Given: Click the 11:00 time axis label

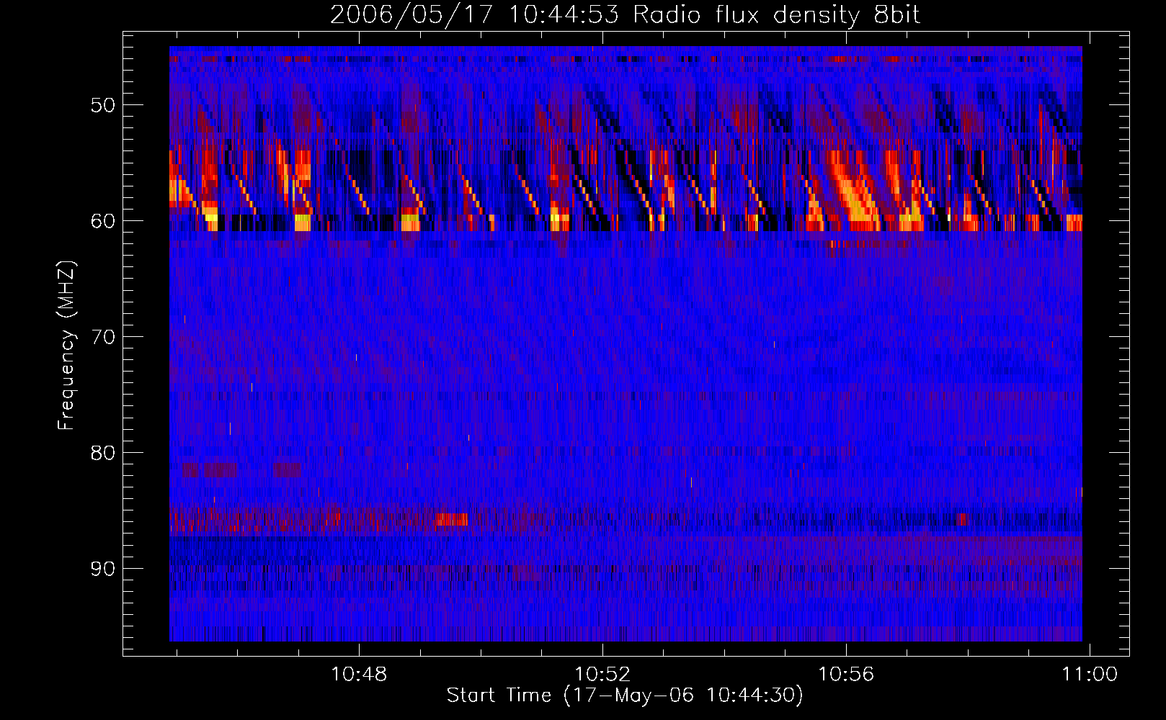Looking at the screenshot, I should 1090,675.
